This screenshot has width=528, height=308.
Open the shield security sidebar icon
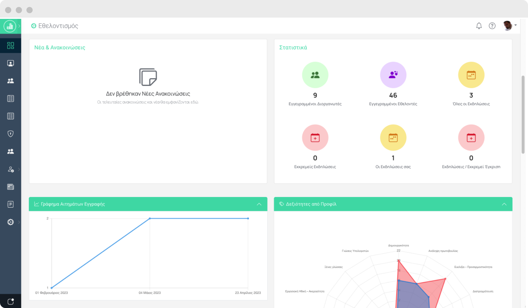click(10, 134)
